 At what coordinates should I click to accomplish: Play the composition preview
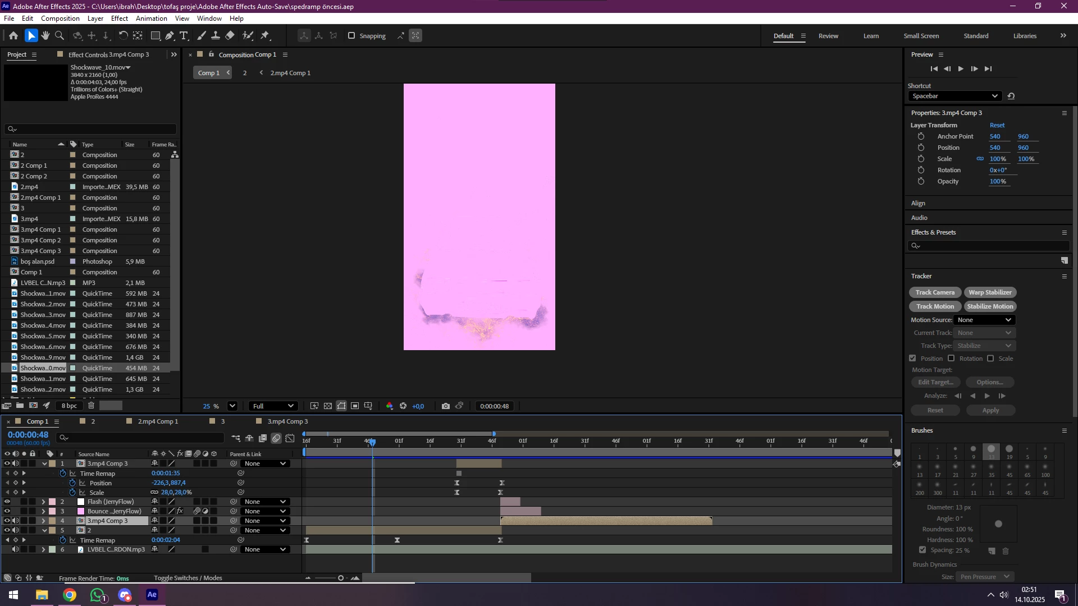tap(961, 68)
